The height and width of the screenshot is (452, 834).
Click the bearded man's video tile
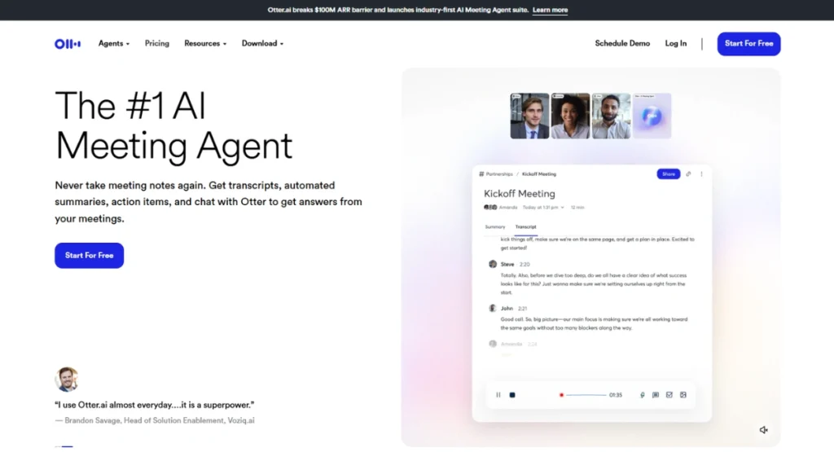(x=611, y=116)
